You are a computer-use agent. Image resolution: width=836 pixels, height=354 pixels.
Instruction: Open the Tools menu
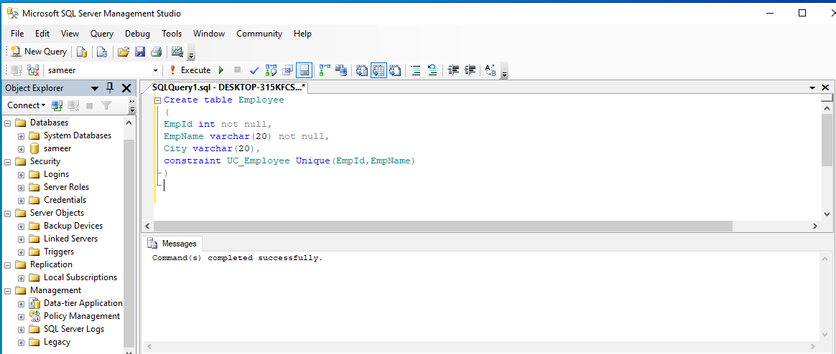(x=172, y=34)
